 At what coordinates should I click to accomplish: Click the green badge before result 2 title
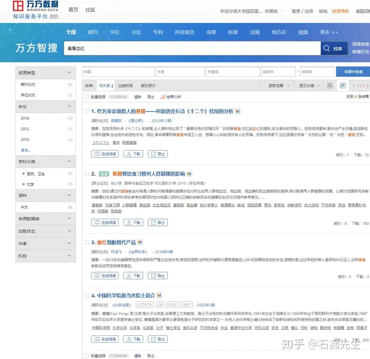click(x=104, y=174)
